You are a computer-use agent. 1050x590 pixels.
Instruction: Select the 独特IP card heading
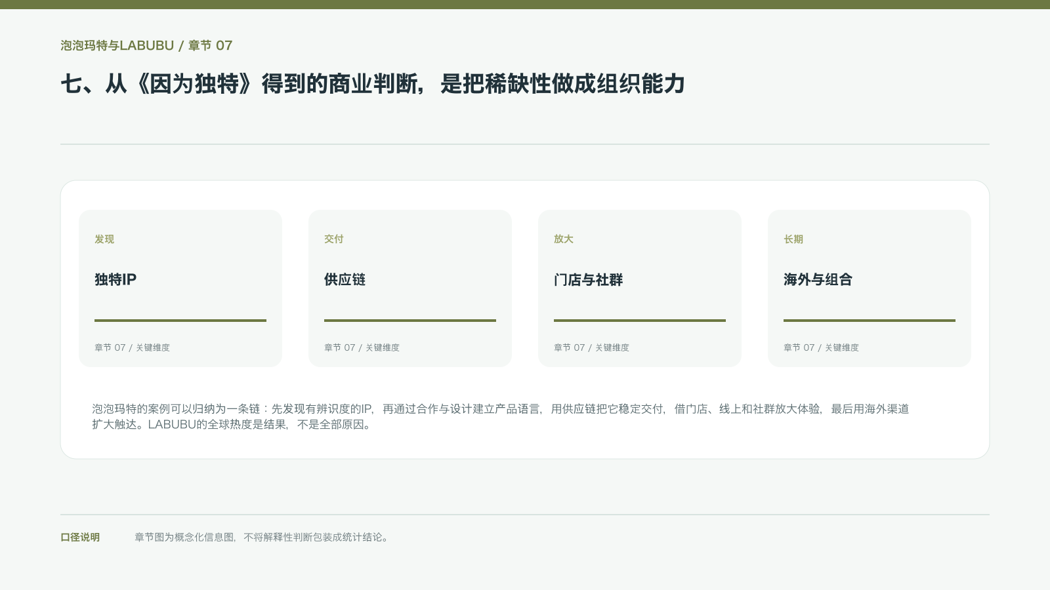[x=115, y=279]
